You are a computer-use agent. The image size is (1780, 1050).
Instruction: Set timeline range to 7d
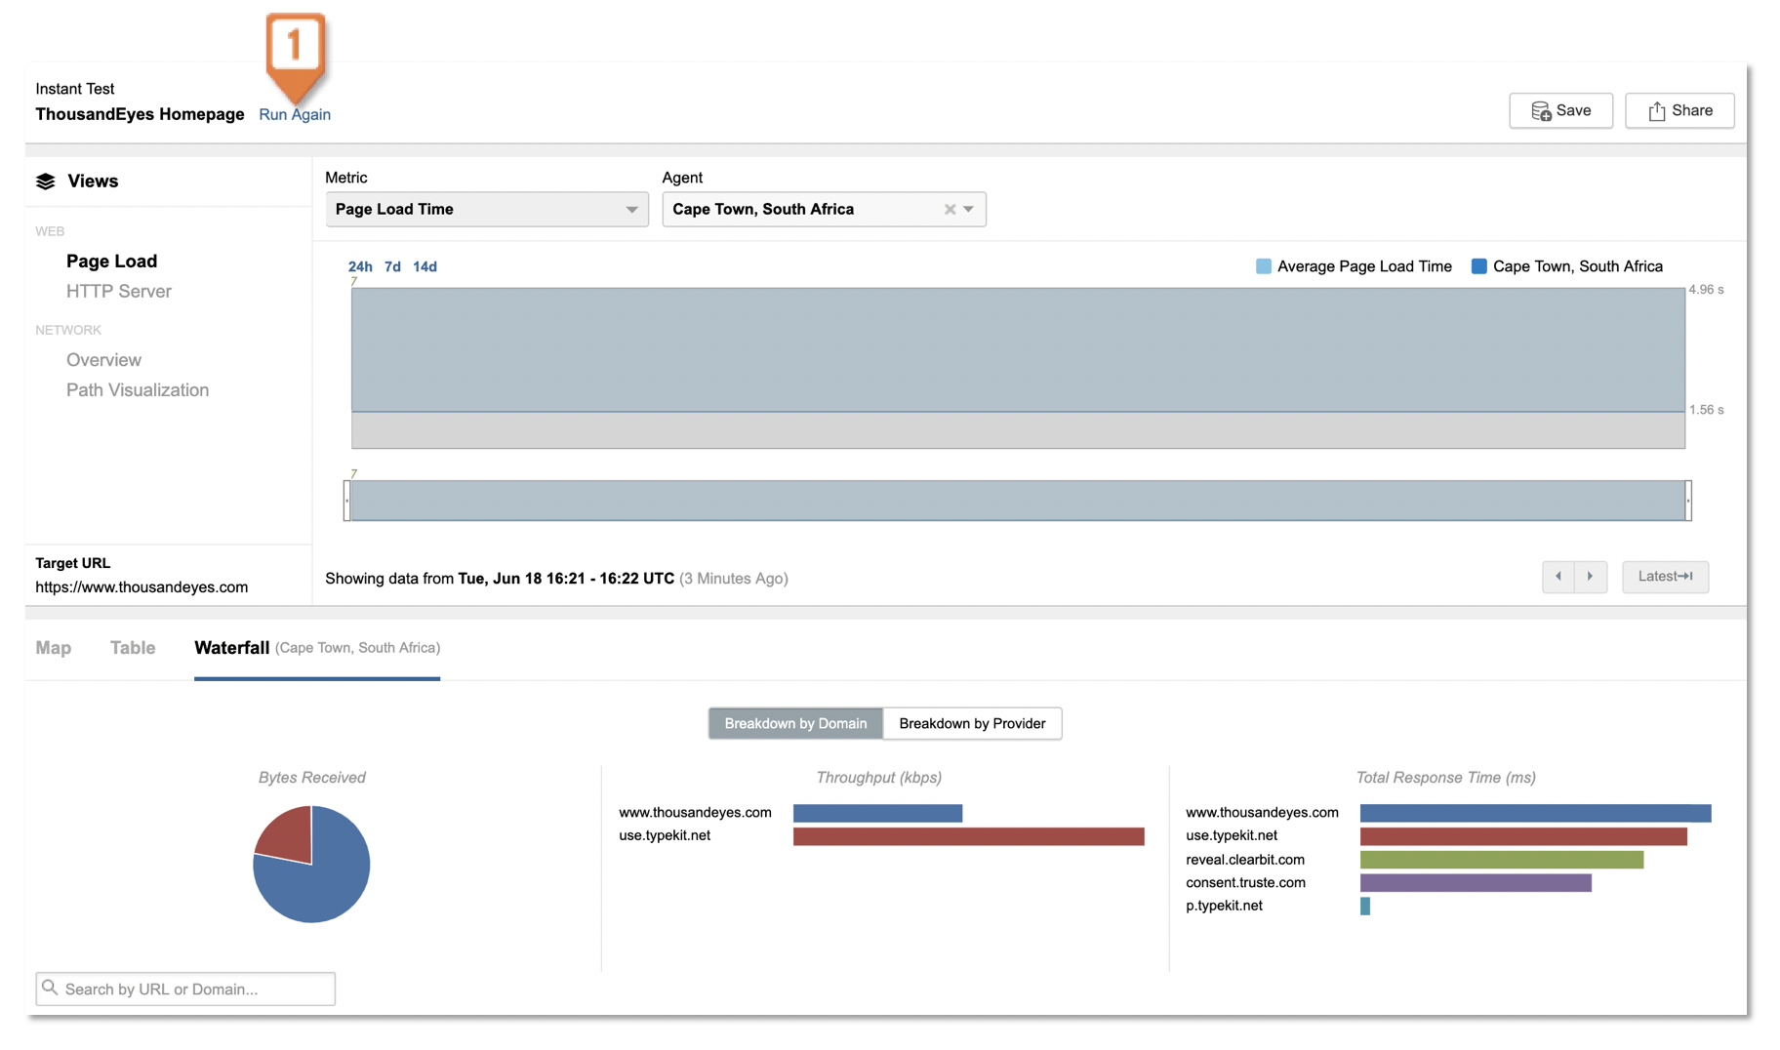(x=392, y=266)
